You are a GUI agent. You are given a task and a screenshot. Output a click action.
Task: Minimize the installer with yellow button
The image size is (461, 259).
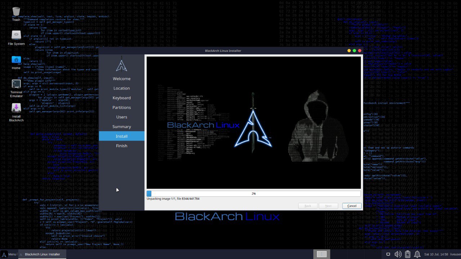(349, 51)
